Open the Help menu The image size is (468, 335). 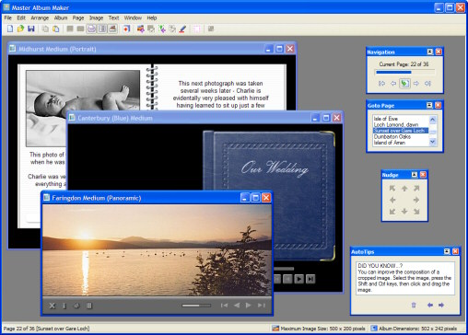[x=152, y=17]
